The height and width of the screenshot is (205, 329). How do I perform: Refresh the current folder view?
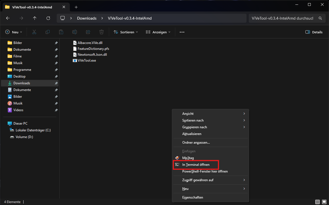coord(48,18)
